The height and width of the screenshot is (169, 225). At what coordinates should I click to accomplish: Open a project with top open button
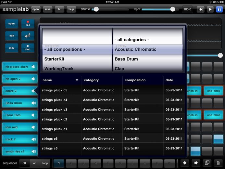click(x=35, y=9)
